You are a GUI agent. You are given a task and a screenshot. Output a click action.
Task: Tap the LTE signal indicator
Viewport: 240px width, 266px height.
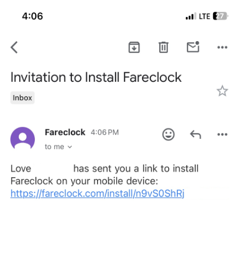click(x=205, y=17)
